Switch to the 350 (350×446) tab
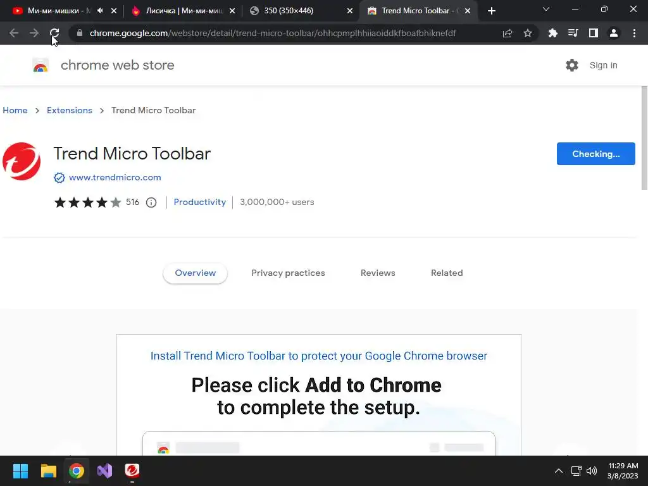 [301, 11]
